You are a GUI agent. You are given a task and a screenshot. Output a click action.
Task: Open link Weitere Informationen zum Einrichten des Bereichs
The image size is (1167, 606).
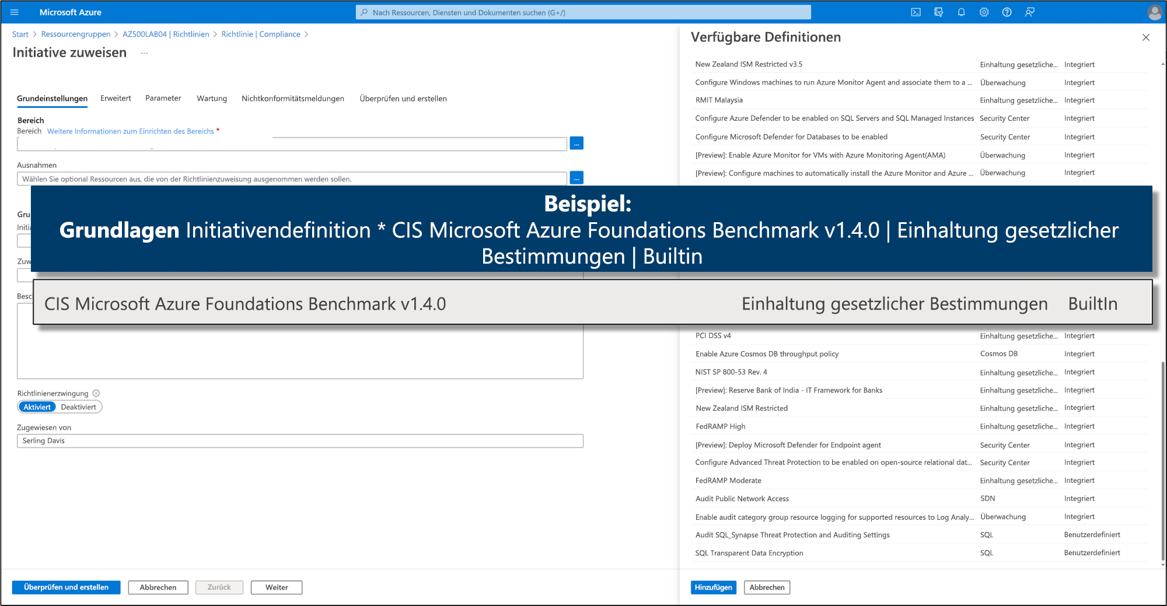tap(131, 131)
